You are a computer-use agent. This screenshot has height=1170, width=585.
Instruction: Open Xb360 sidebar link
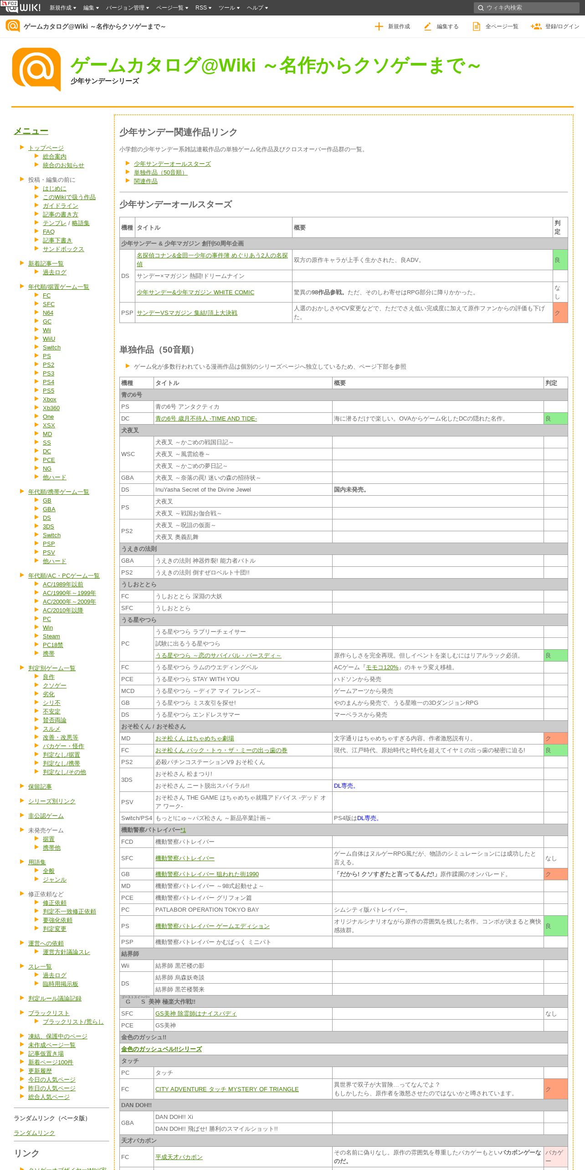tap(51, 408)
